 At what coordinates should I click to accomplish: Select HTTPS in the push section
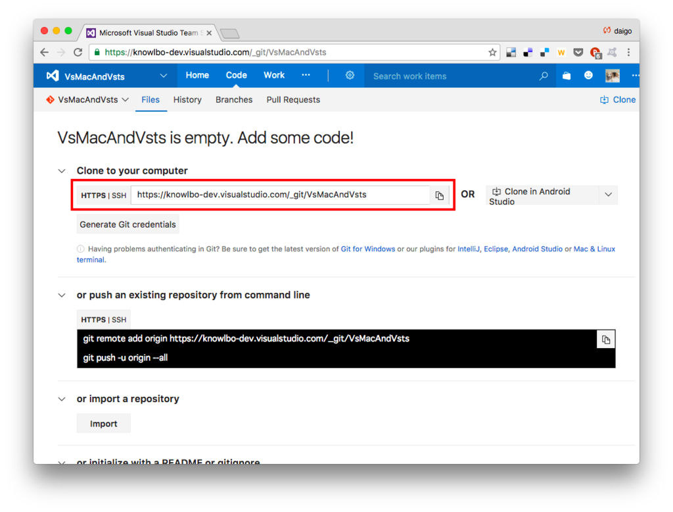(x=93, y=320)
